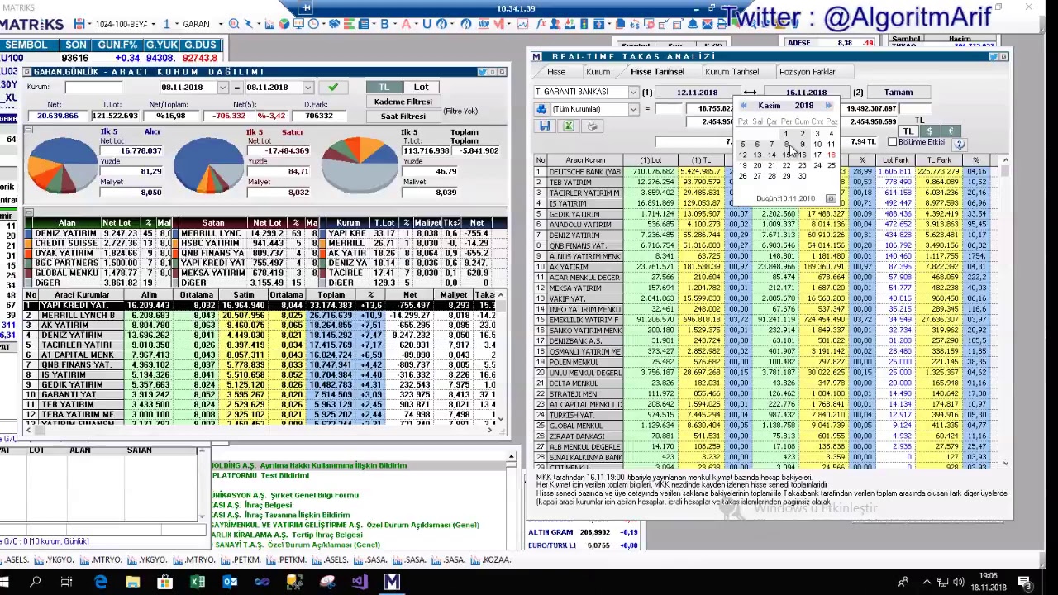Click the Saat Filtresi button
The width and height of the screenshot is (1058, 595).
pyautogui.click(x=403, y=116)
